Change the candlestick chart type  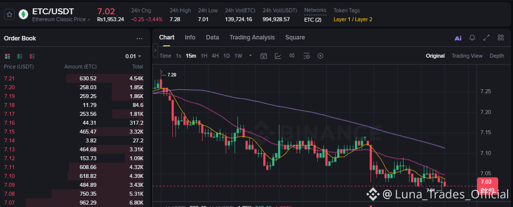point(292,56)
